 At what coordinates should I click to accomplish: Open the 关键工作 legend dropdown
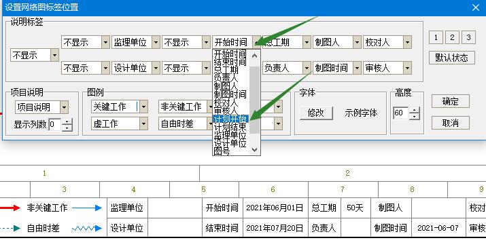pyautogui.click(x=143, y=107)
